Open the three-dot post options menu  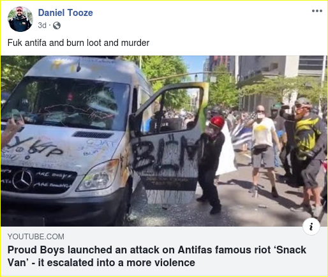click(317, 11)
